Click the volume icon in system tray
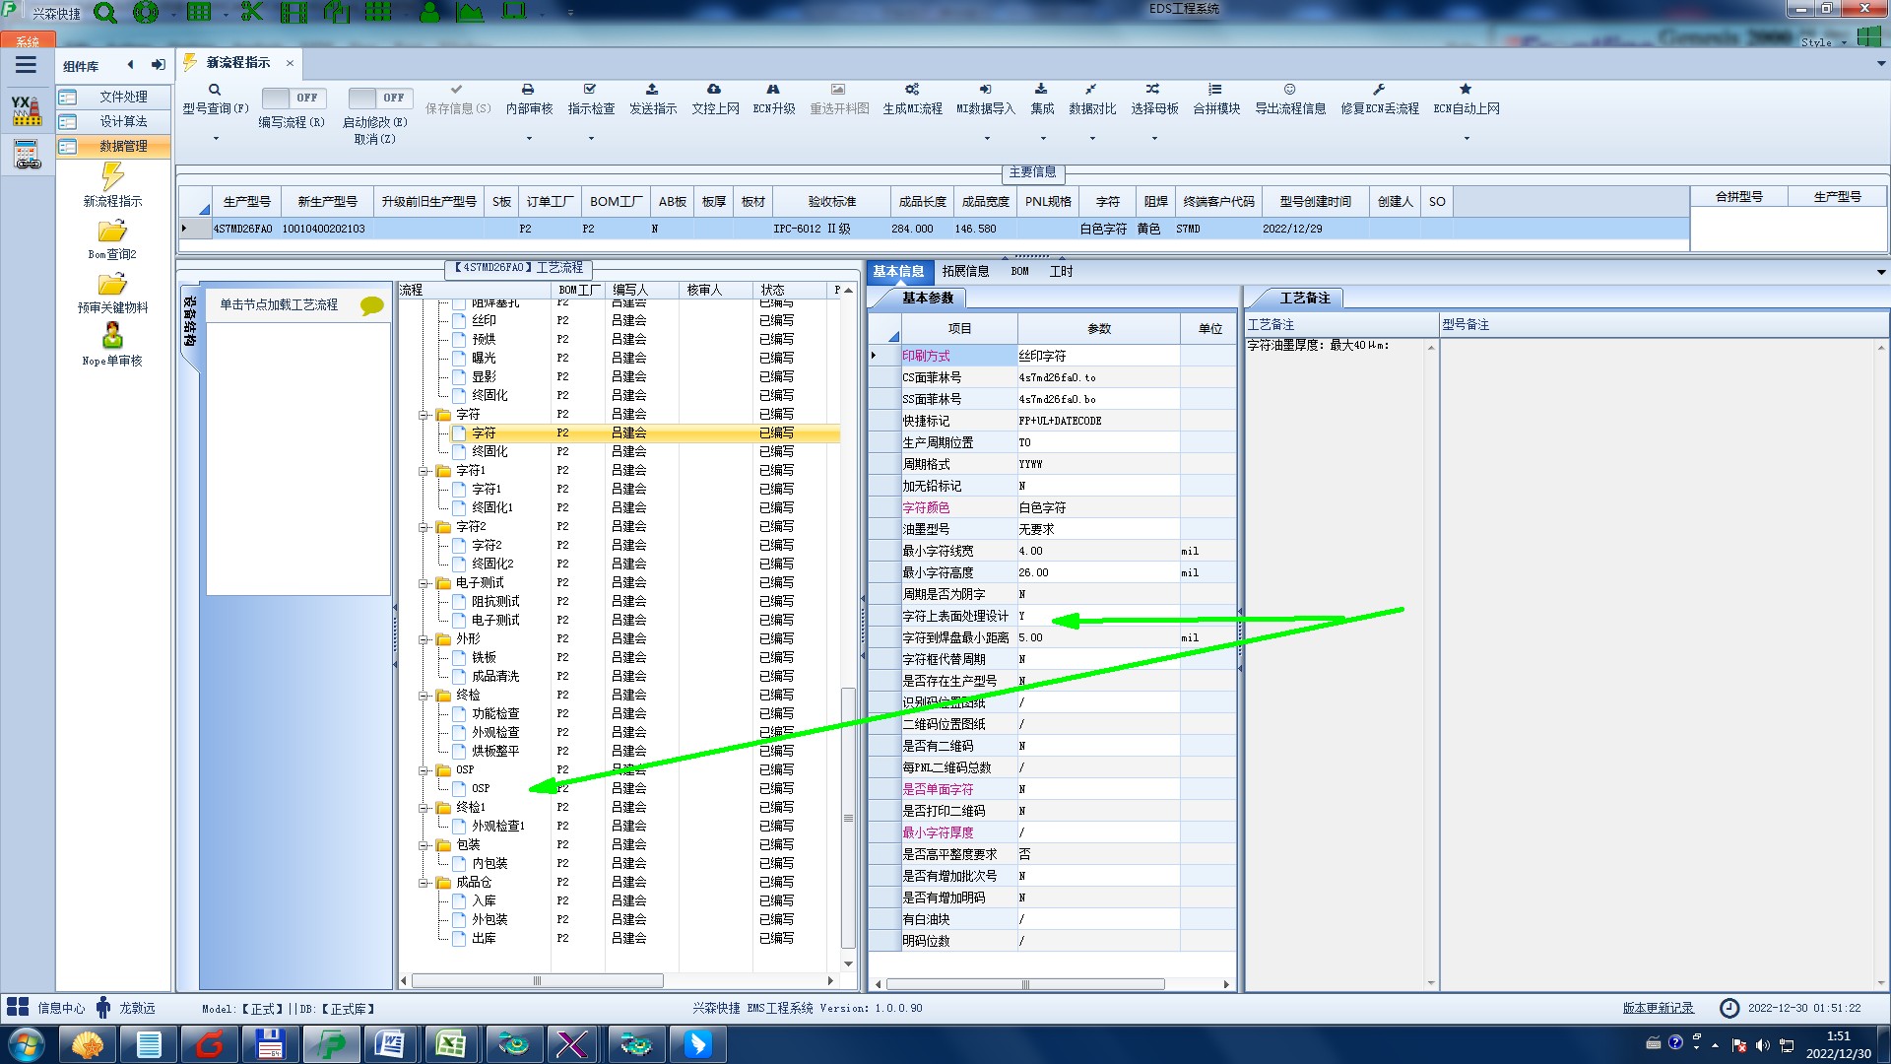 tap(1762, 1045)
